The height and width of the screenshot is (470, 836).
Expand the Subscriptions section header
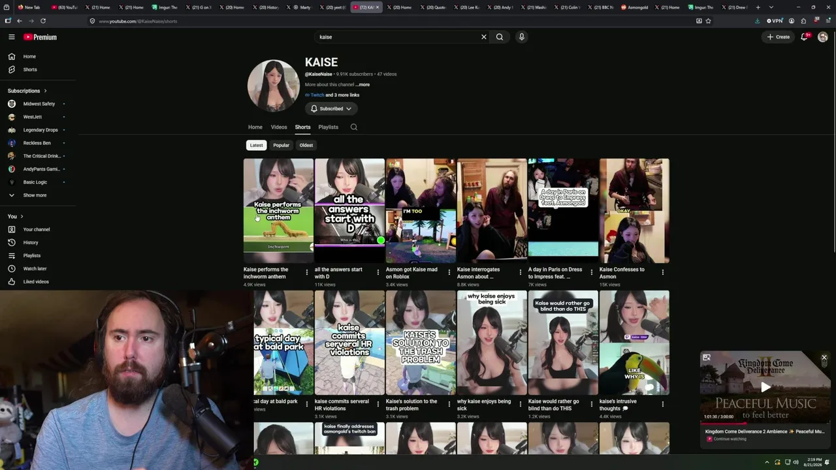click(27, 91)
